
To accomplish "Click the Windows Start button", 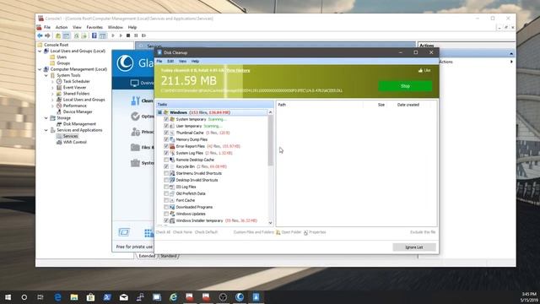I will pyautogui.click(x=8, y=297).
